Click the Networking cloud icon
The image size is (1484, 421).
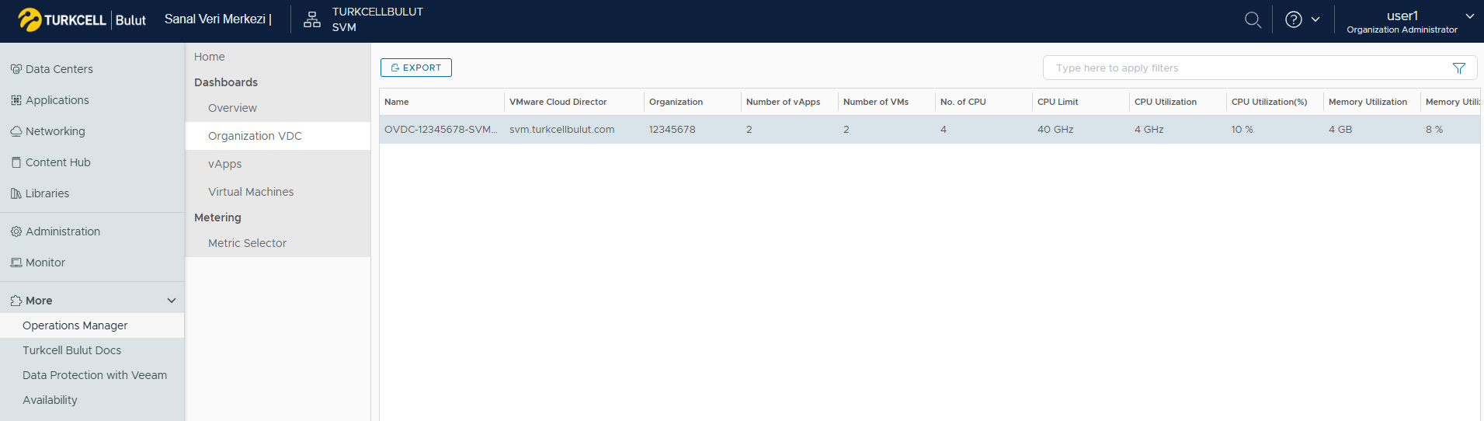click(x=16, y=131)
